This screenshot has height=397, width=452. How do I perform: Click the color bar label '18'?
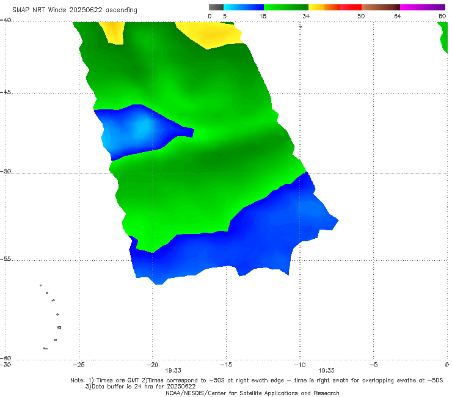[x=263, y=16]
